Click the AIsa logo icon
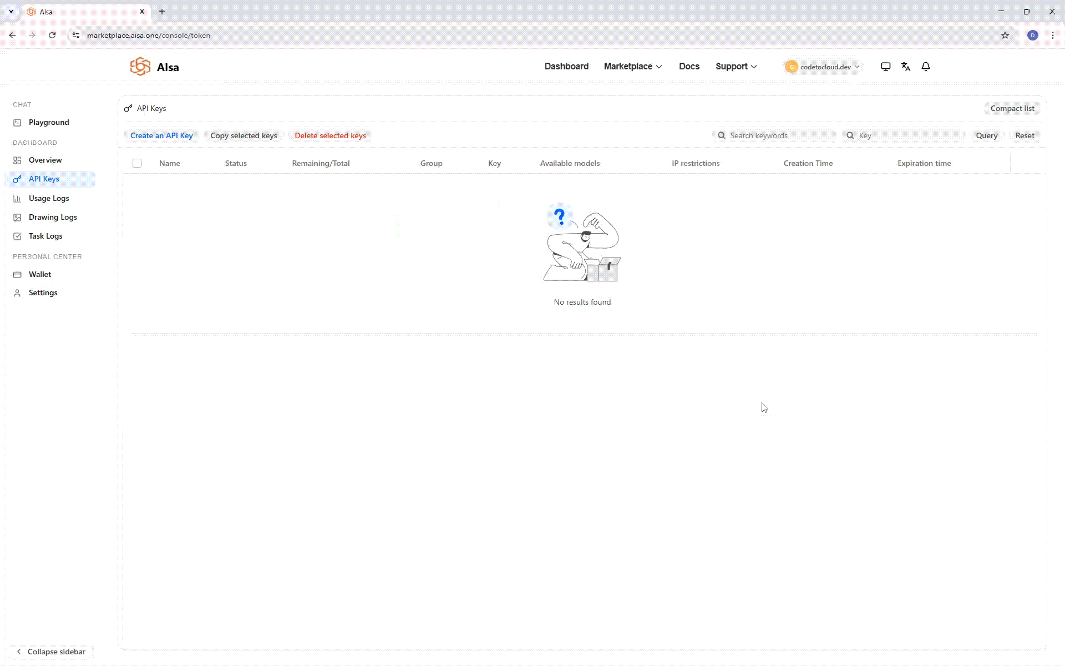 pos(140,67)
